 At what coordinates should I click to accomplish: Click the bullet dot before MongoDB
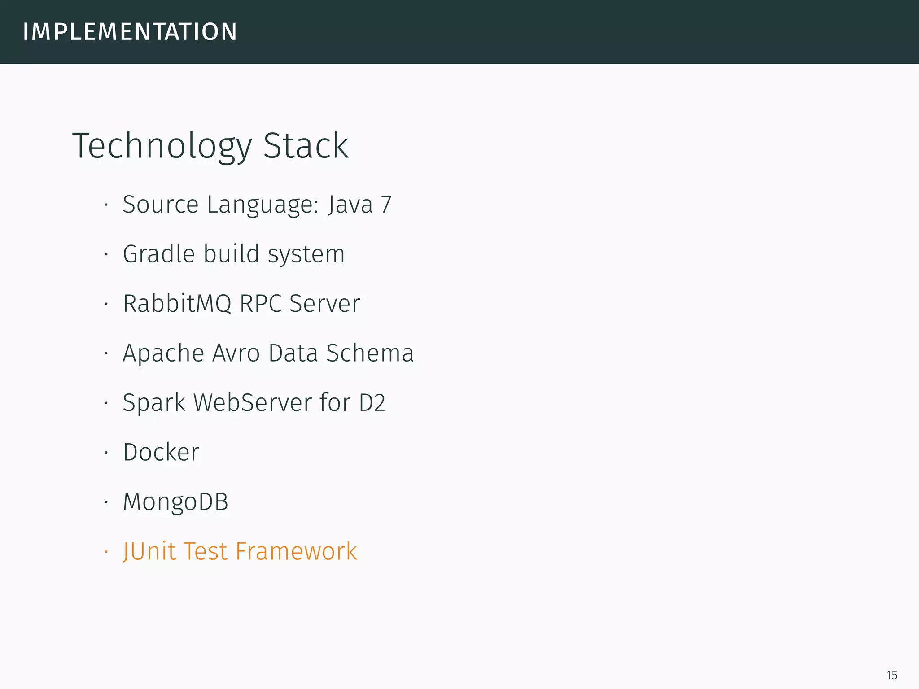[x=106, y=502]
